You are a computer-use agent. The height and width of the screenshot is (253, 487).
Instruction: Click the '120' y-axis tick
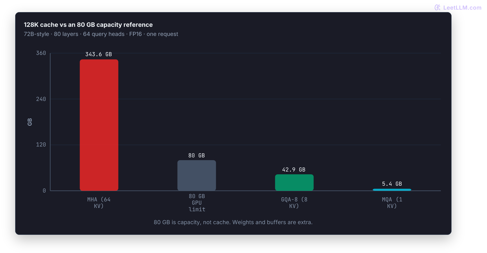(41, 145)
